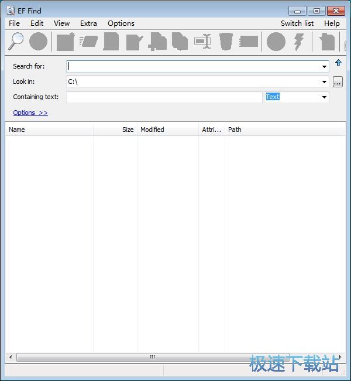Click the trash bin delete icon
The image size is (351, 381).
click(226, 42)
